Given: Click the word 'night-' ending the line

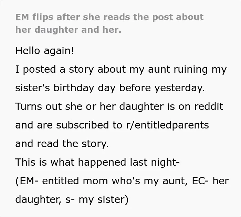Looking at the screenshot, I should pos(165,163).
